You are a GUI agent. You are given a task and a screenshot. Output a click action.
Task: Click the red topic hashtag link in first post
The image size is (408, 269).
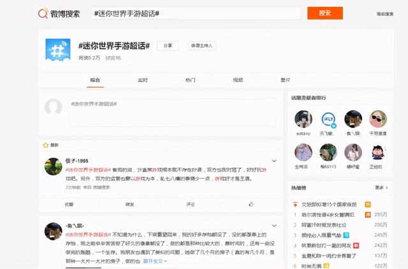coord(89,170)
